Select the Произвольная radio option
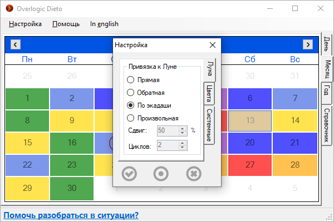Image resolution: width=334 pixels, height=222 pixels. (153, 118)
